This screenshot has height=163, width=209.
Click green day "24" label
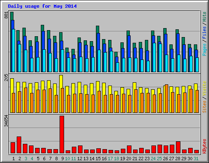point(153,159)
